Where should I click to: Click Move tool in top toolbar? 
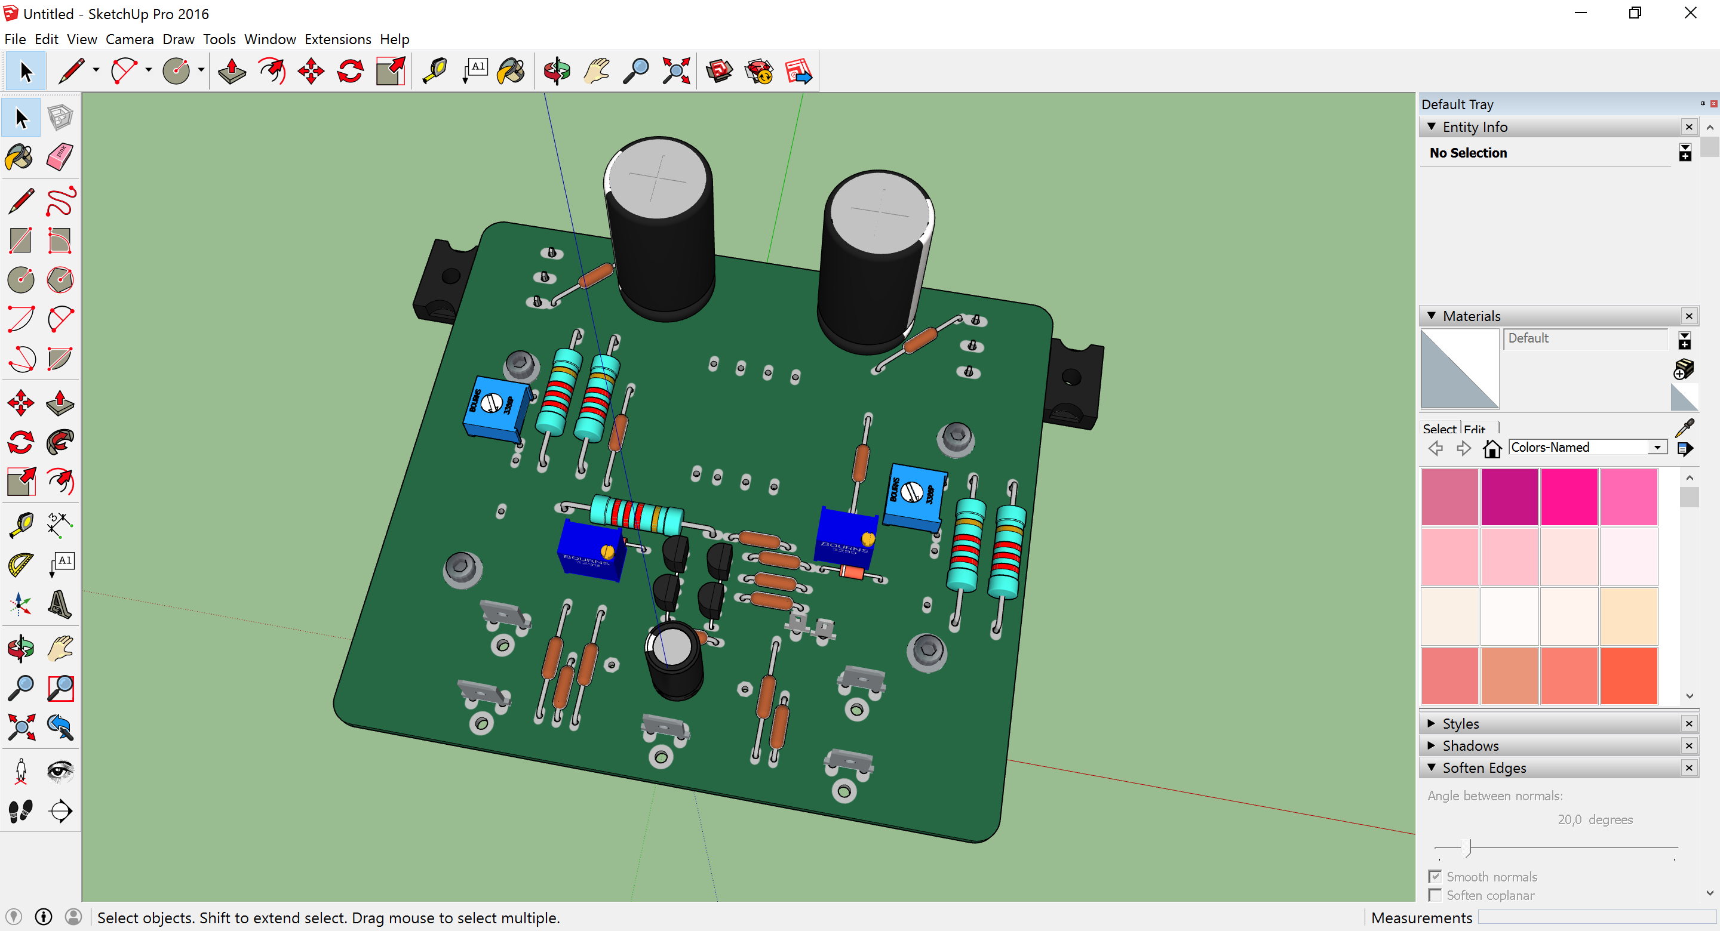pos(311,71)
